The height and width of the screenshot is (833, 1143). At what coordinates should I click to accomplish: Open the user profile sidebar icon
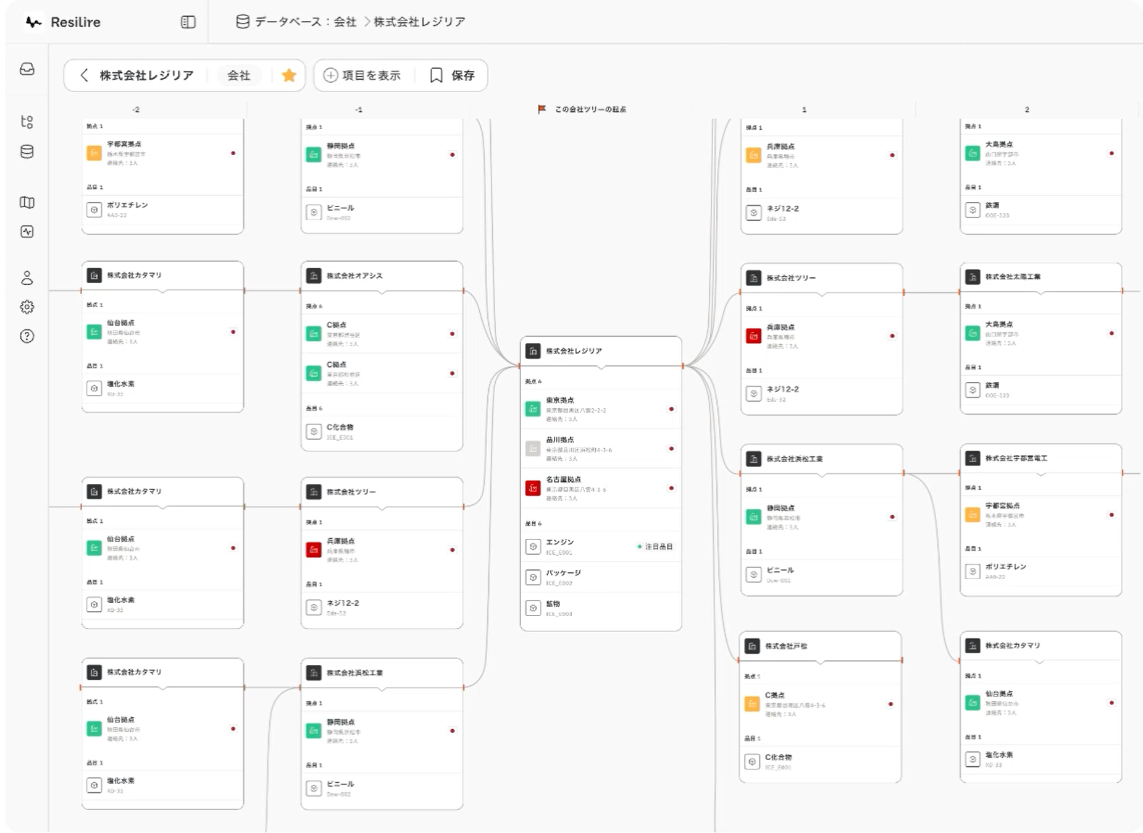(27, 278)
